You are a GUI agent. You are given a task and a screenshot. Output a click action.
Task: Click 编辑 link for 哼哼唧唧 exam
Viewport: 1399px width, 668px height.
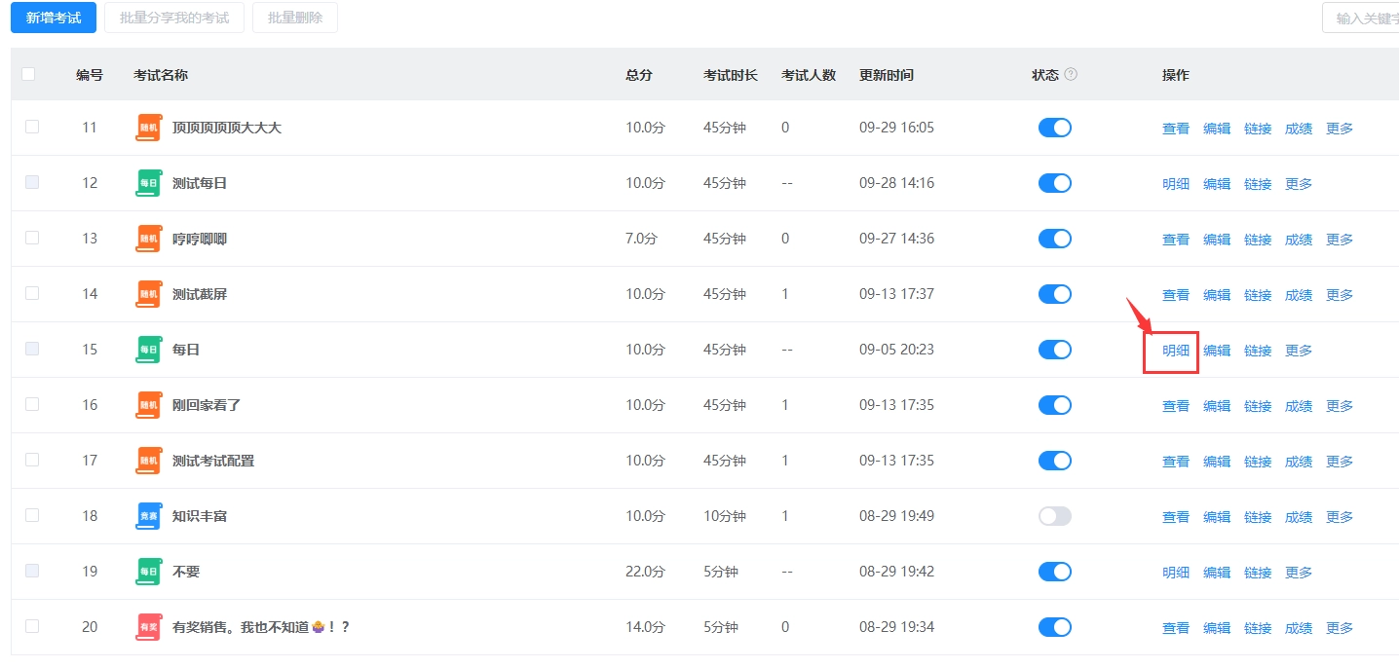[x=1216, y=240]
